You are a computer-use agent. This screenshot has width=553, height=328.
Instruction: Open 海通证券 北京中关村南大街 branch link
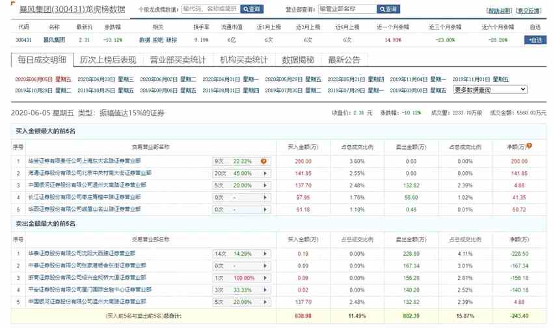90,173
